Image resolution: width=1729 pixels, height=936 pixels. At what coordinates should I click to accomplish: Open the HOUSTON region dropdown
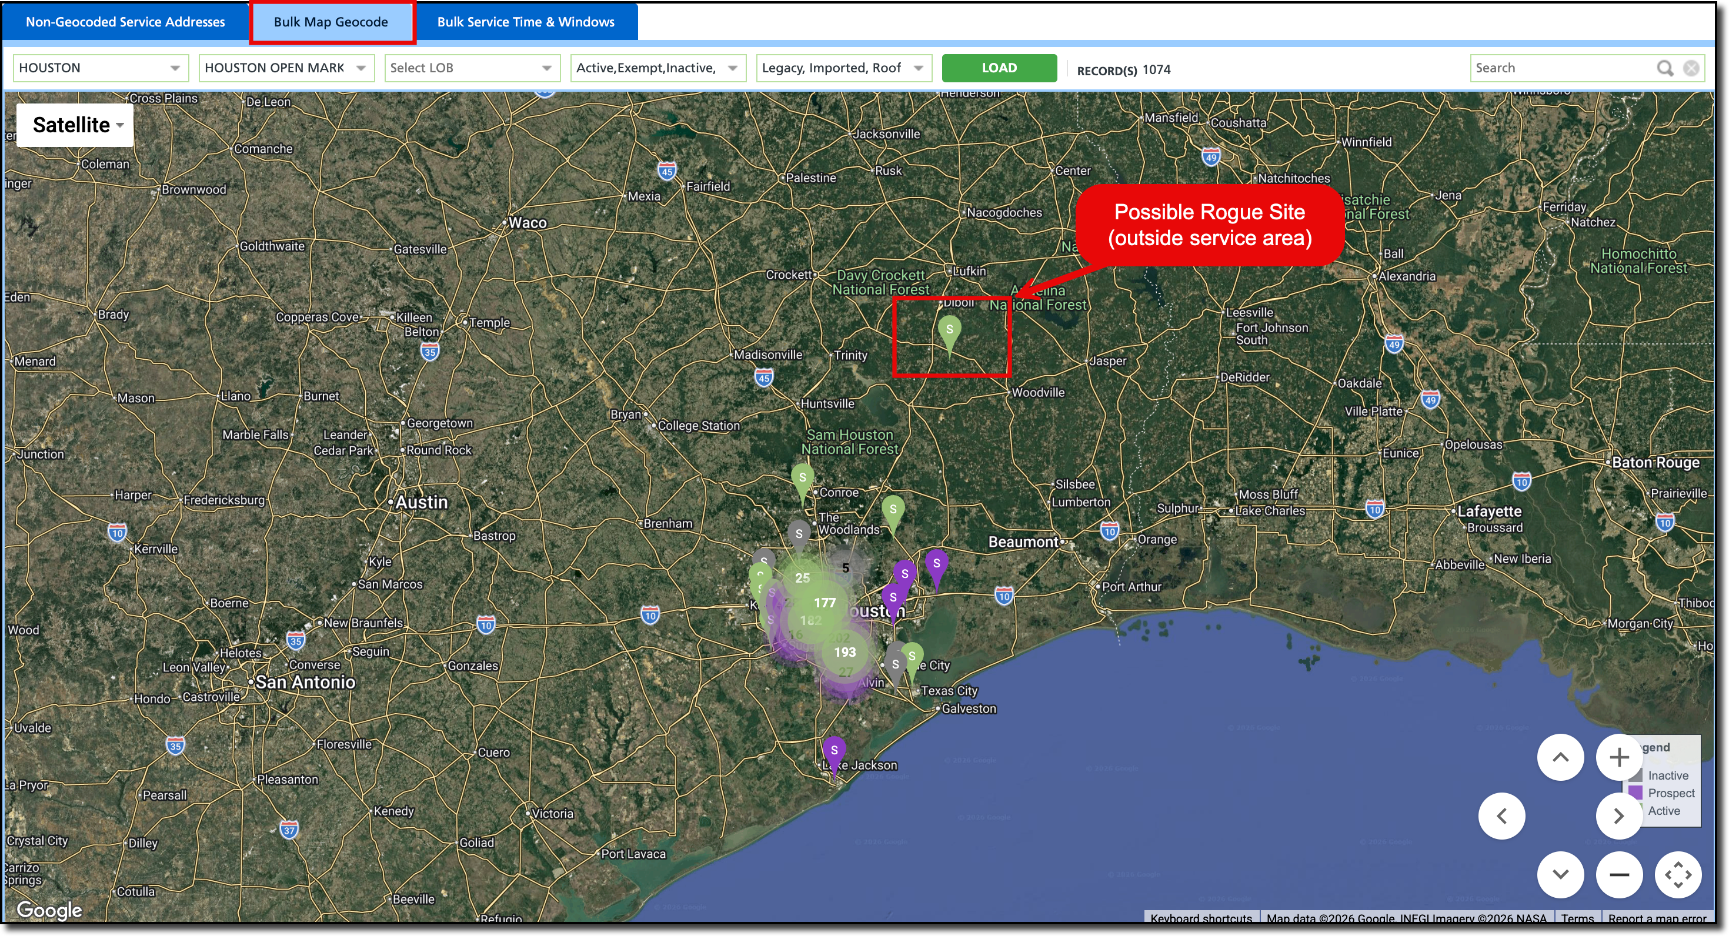point(100,68)
